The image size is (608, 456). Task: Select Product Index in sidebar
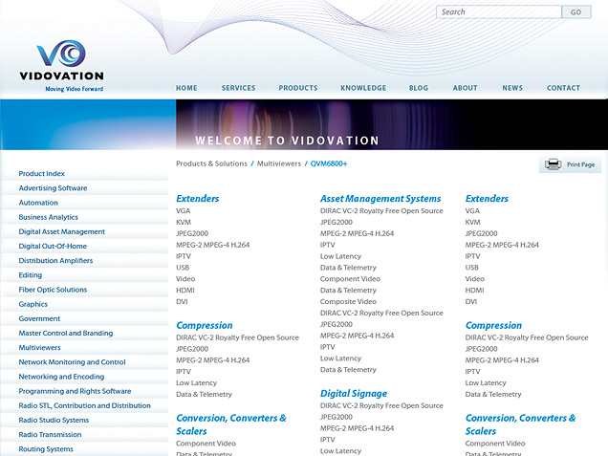tap(41, 174)
